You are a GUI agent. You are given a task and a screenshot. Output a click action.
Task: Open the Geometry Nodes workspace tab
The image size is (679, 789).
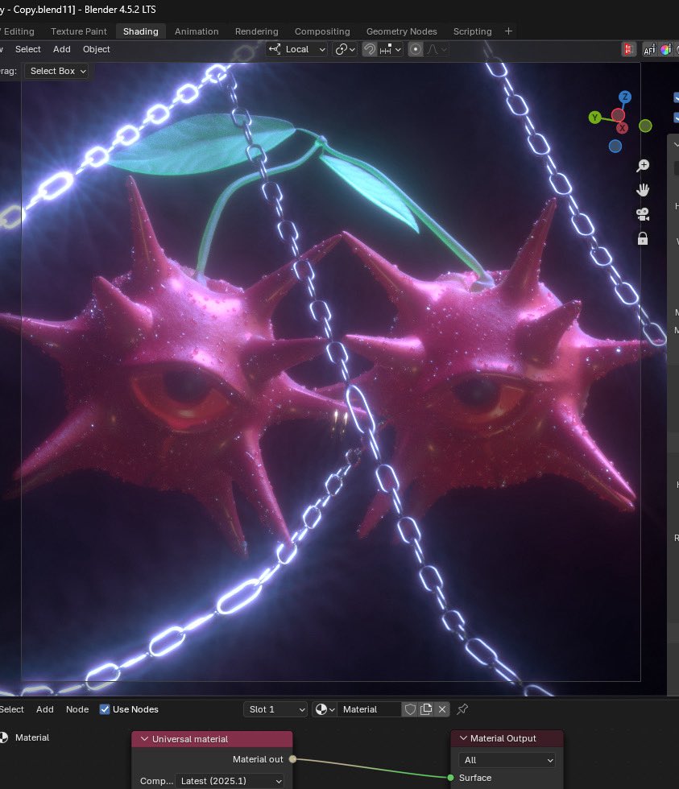point(402,31)
